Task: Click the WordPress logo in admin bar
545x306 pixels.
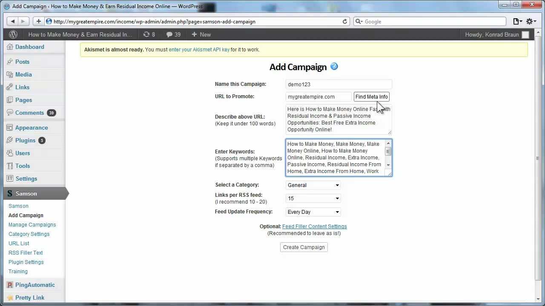Action: (x=13, y=34)
